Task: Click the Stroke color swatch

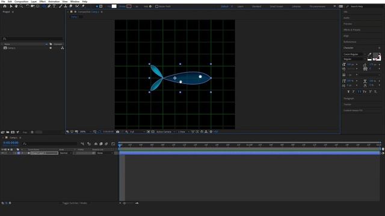Action: (x=129, y=7)
